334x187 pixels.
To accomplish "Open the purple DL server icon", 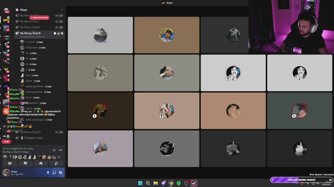I will point(6,86).
